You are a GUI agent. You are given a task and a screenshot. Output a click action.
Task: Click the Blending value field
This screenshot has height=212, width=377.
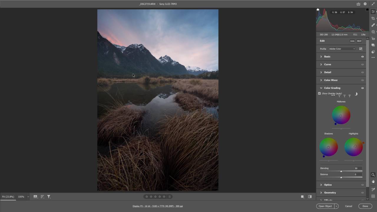358,168
